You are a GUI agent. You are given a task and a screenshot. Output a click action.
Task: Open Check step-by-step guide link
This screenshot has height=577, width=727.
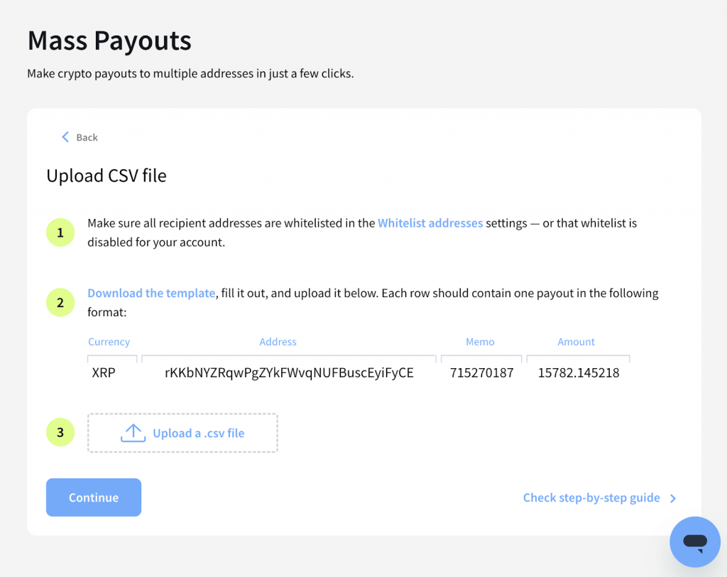(x=591, y=497)
